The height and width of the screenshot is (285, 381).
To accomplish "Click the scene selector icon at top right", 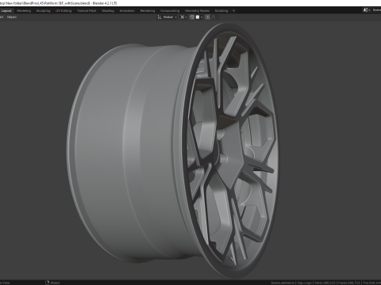I will click(x=366, y=10).
